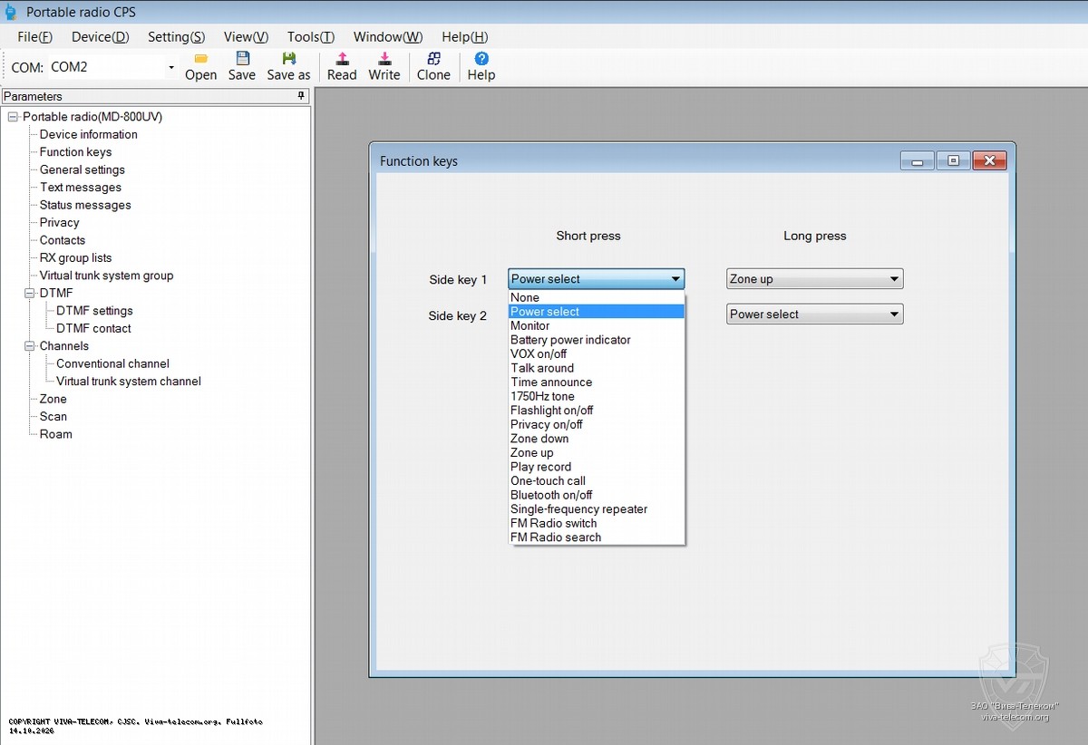1088x745 pixels.
Task: Collapse the Channels tree node
Action: [x=30, y=346]
